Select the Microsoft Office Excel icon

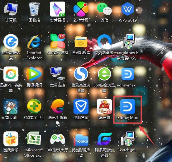(x=34, y=139)
